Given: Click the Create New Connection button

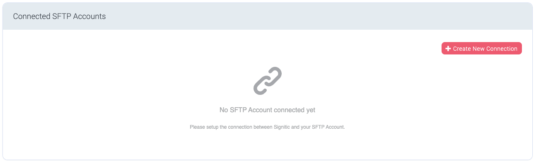Looking at the screenshot, I should (481, 49).
